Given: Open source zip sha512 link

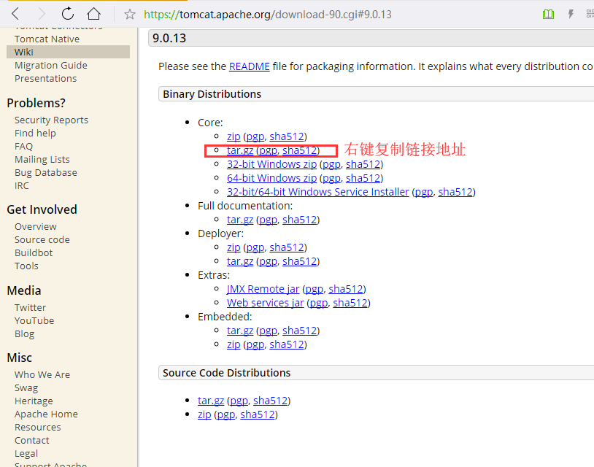Looking at the screenshot, I should click(x=257, y=414).
